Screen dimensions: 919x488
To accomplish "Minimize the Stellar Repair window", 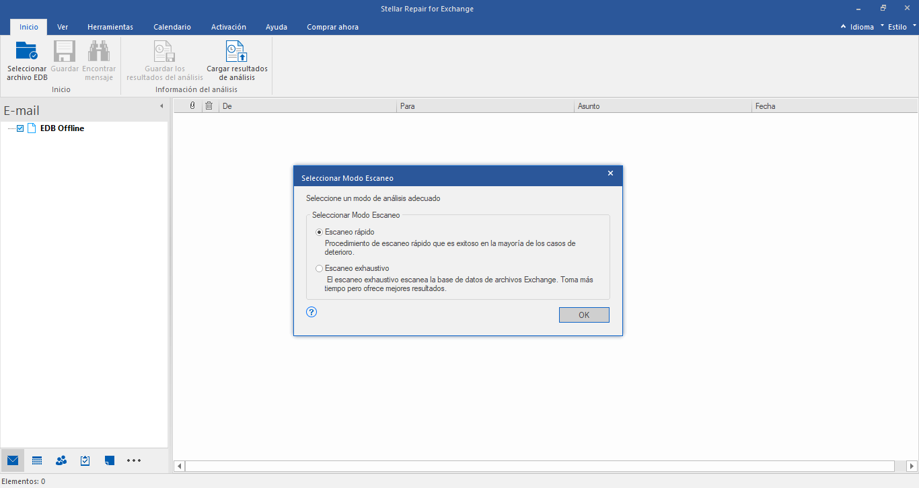I will pyautogui.click(x=859, y=9).
